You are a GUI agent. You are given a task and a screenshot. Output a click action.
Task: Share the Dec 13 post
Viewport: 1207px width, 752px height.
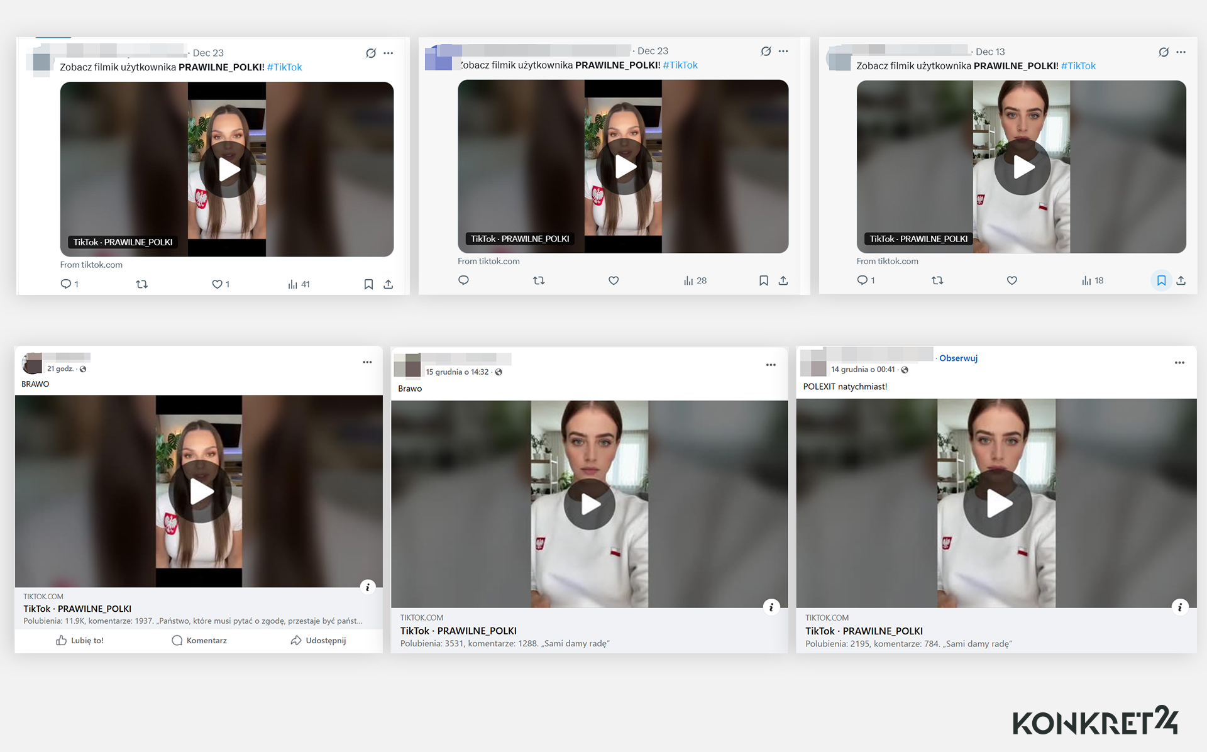point(1181,280)
